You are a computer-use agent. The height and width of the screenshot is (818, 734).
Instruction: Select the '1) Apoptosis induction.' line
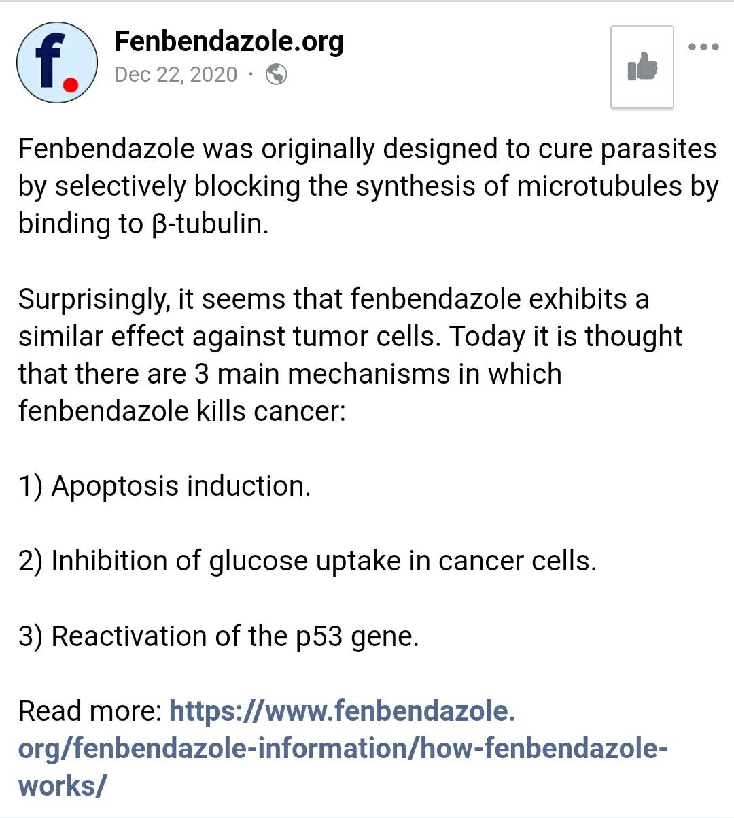pyautogui.click(x=164, y=486)
